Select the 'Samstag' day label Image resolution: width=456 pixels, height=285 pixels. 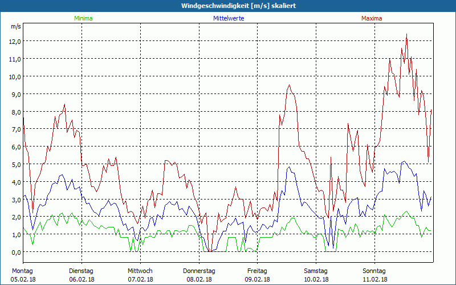[x=316, y=271]
